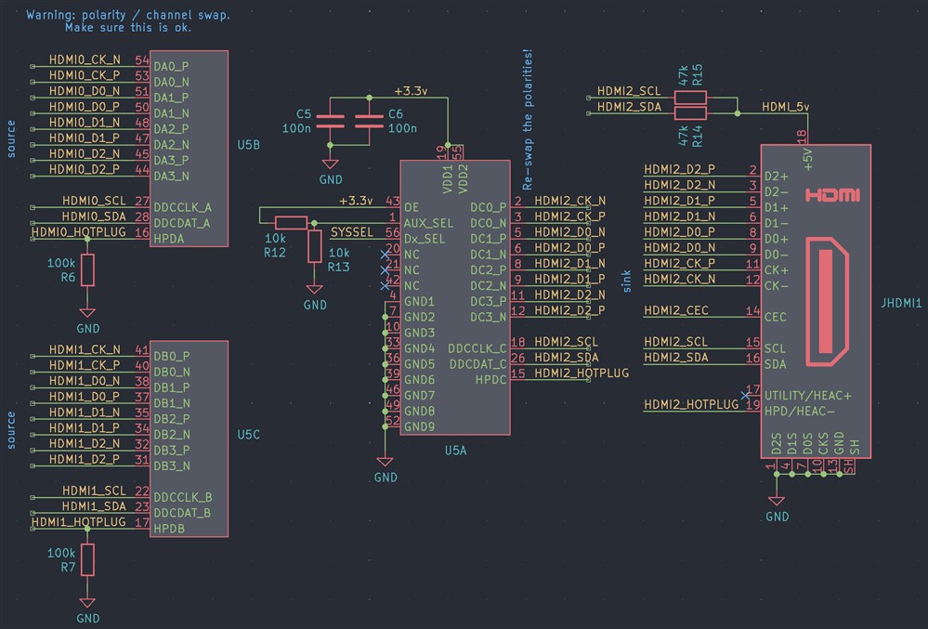Select the DB3_N pin name in U5C
Image resolution: width=928 pixels, height=629 pixels.
[172, 466]
